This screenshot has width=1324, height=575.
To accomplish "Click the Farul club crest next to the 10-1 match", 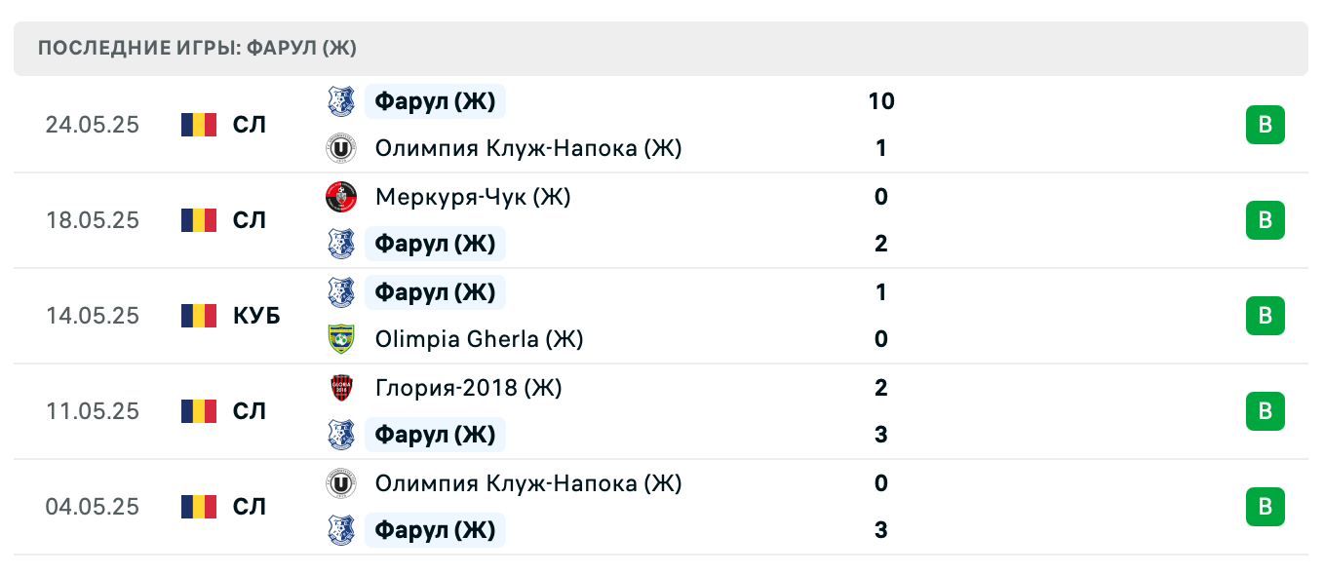I will tap(340, 101).
